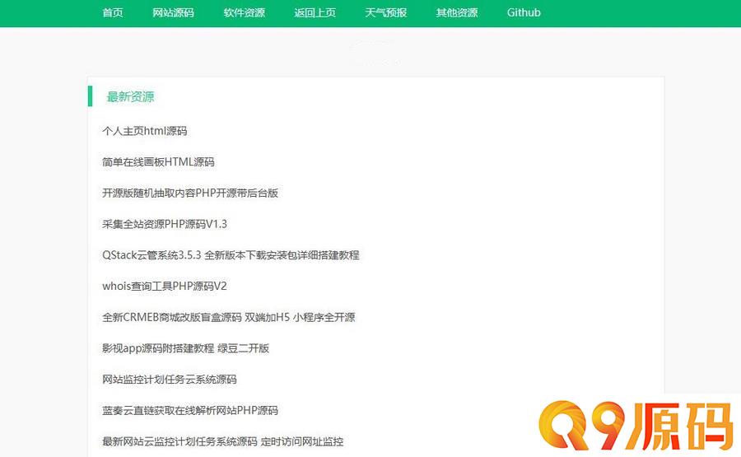
Task: Open 网站监控计划任务云系统源码 link
Action: click(169, 380)
